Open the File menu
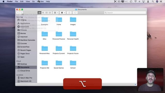Screen dimensions: 165x93 (16, 2)
